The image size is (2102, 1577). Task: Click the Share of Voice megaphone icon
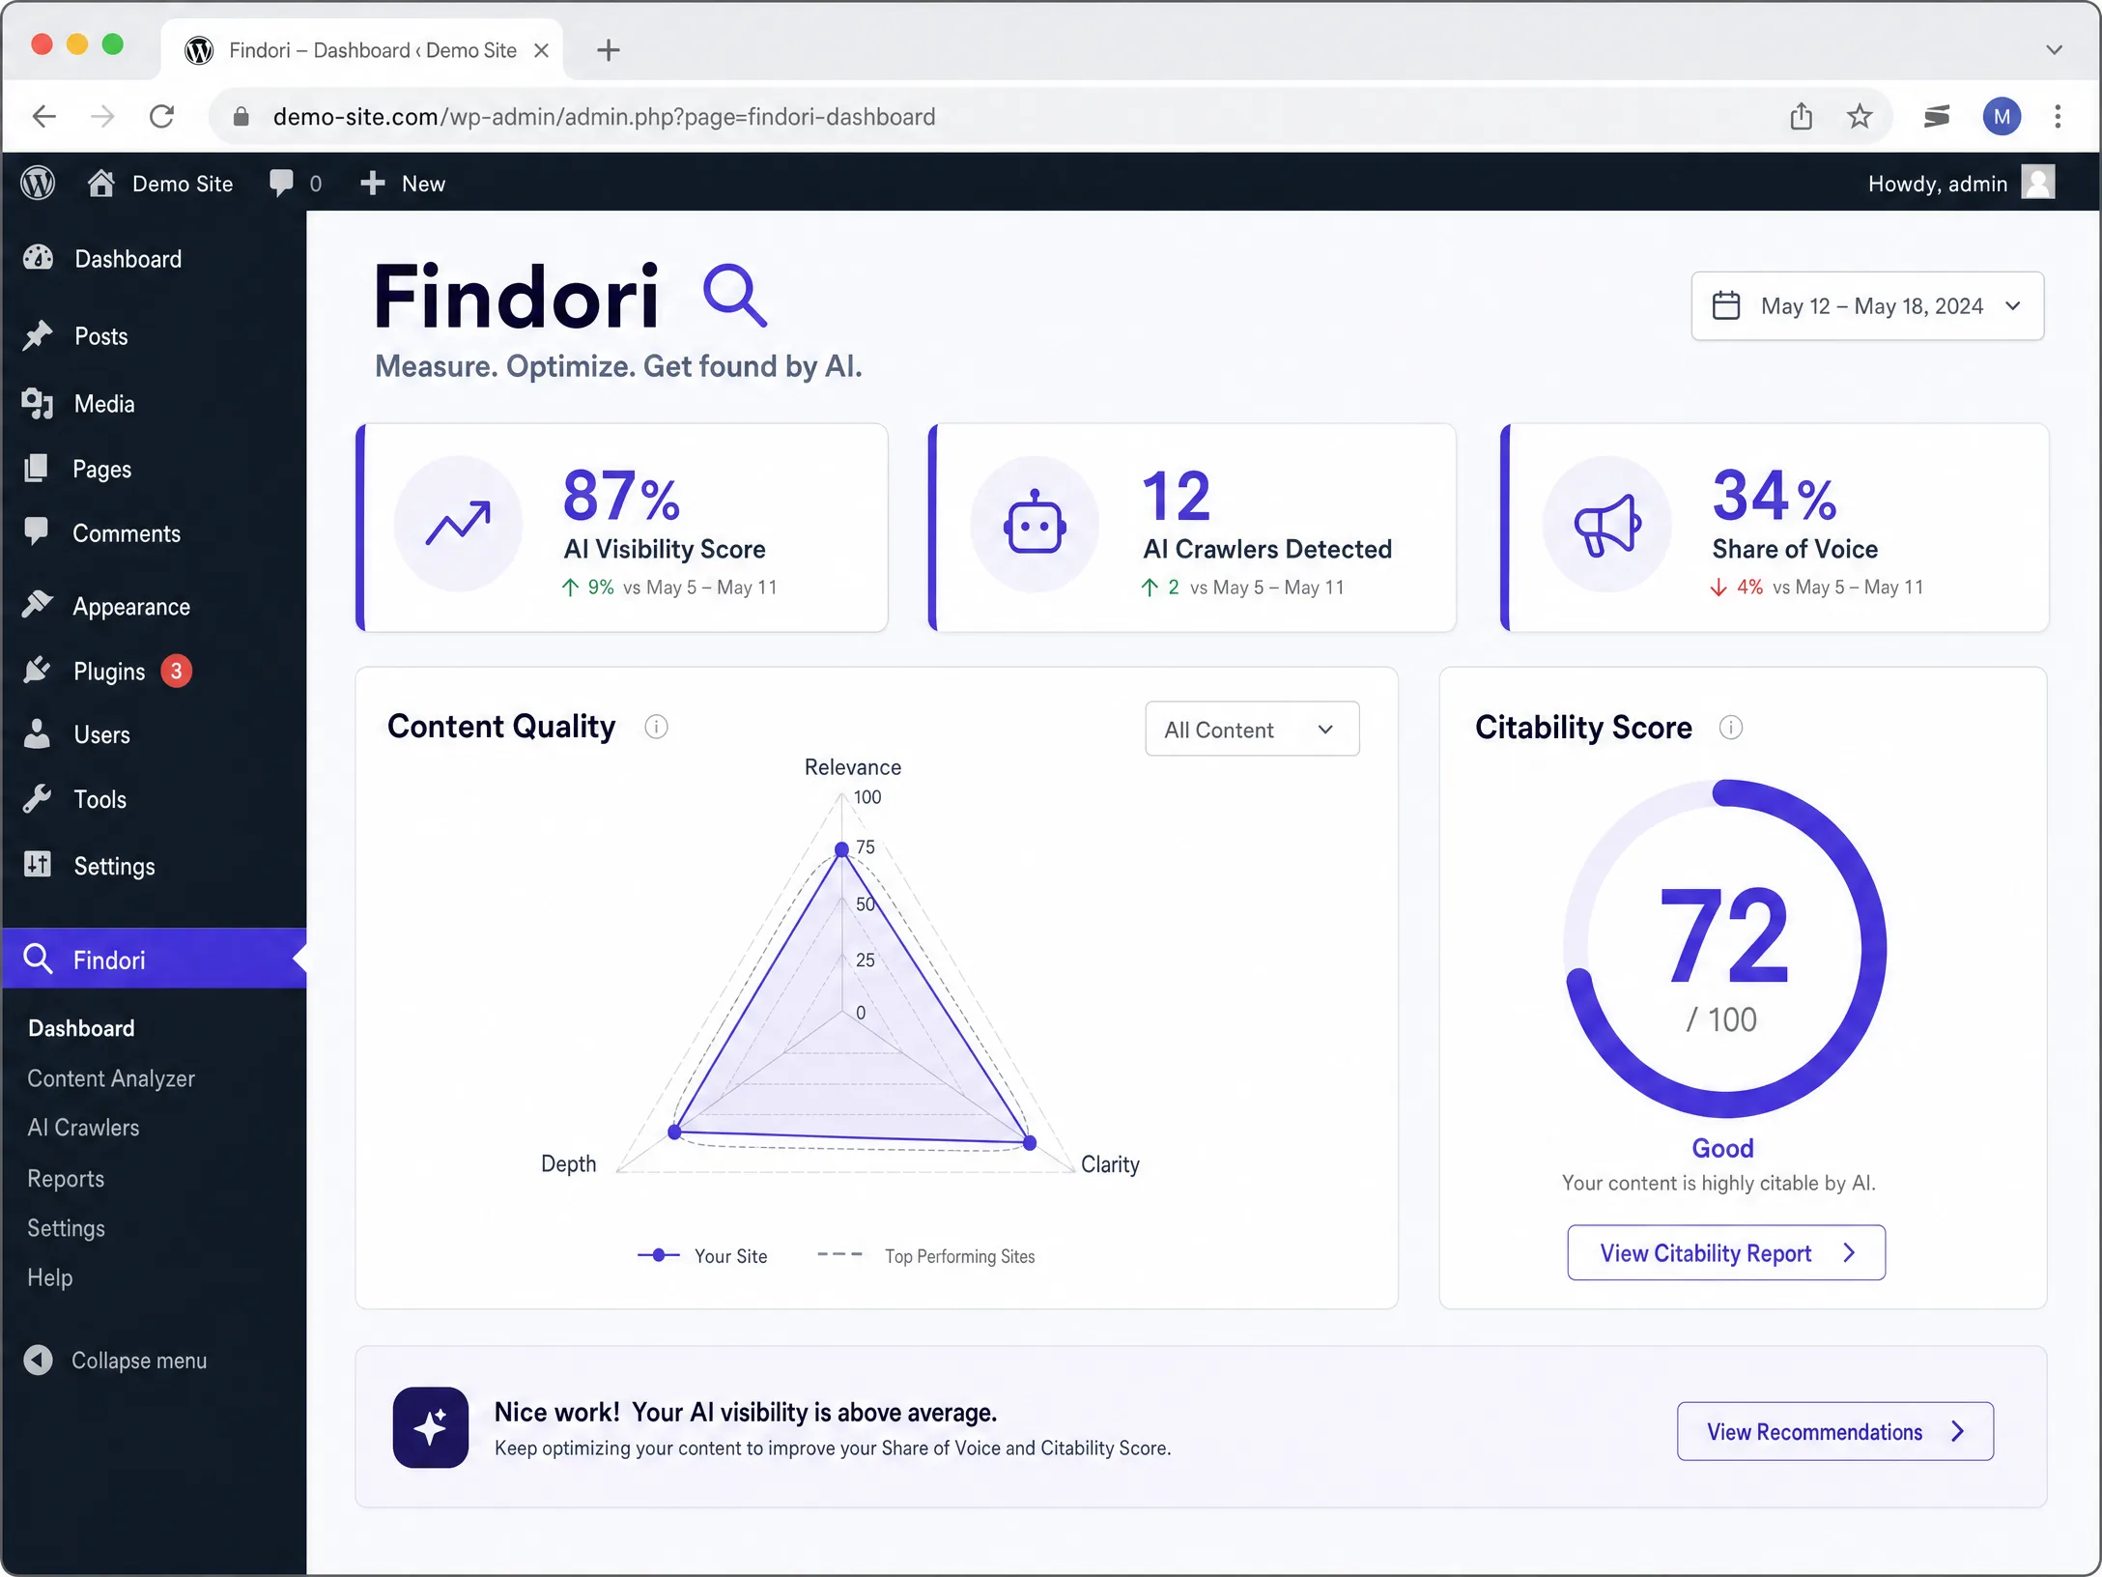point(1606,524)
